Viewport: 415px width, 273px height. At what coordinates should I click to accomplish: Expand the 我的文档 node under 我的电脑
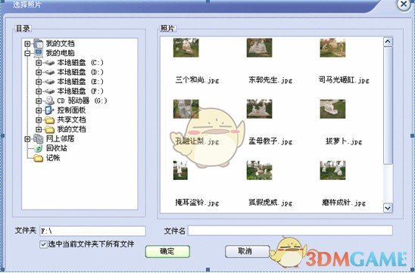point(39,129)
